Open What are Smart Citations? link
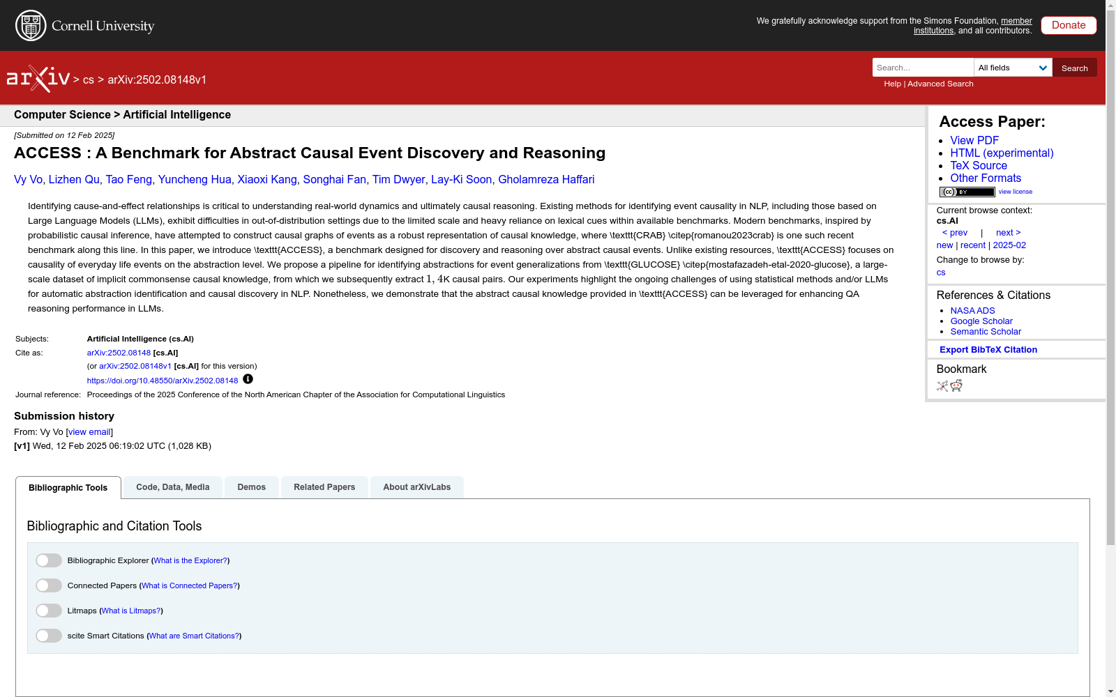This screenshot has width=1116, height=697. click(x=195, y=636)
